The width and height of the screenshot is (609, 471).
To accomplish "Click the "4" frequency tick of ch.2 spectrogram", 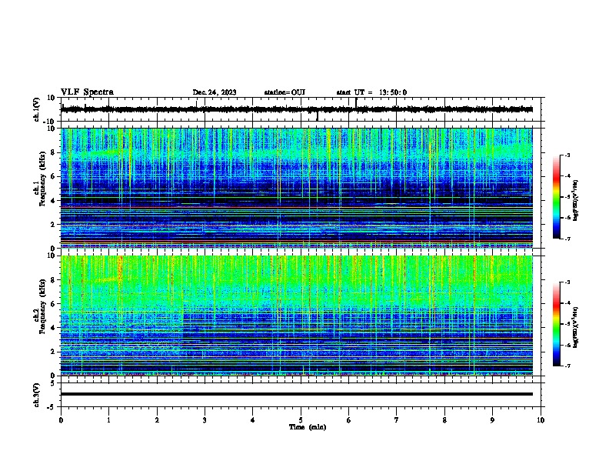I will [53, 328].
